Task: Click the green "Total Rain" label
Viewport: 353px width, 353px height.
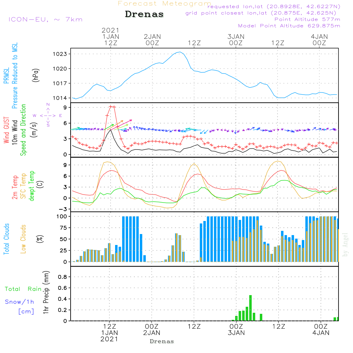Action: [23, 289]
